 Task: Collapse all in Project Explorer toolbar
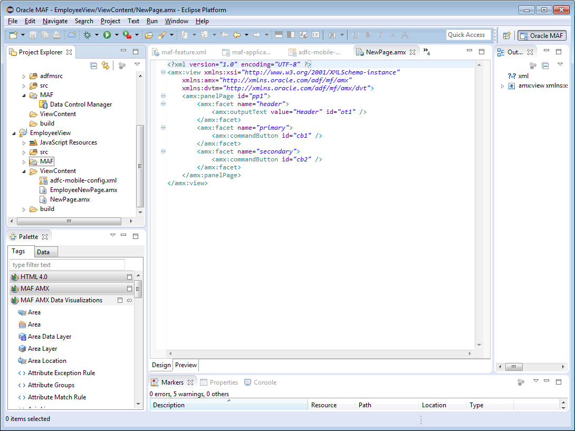tap(93, 65)
